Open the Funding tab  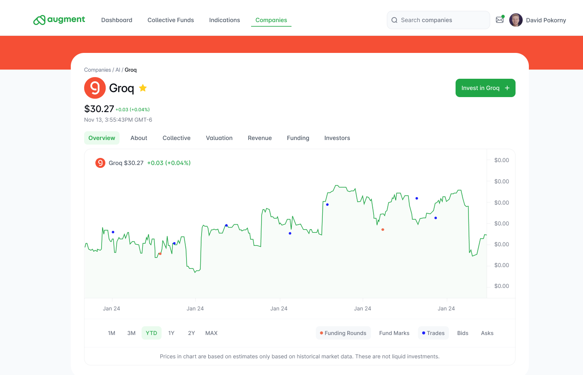pyautogui.click(x=298, y=138)
